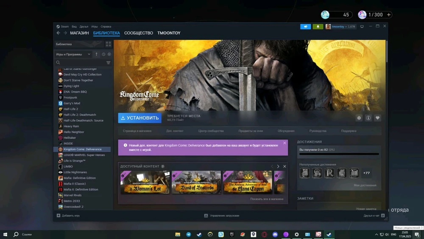Click the achievements progress bar
The width and height of the screenshot is (424, 239).
click(339, 154)
